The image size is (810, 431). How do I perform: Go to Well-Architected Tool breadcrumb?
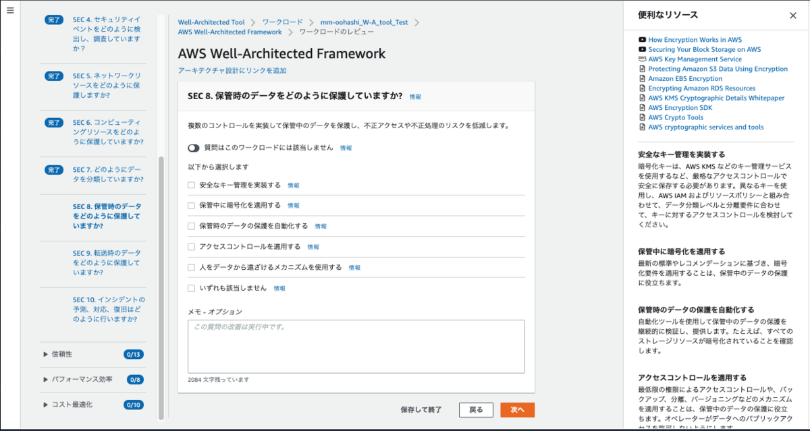[211, 22]
